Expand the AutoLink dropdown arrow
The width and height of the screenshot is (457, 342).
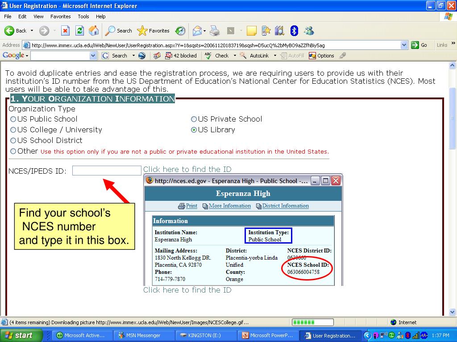tap(275, 56)
